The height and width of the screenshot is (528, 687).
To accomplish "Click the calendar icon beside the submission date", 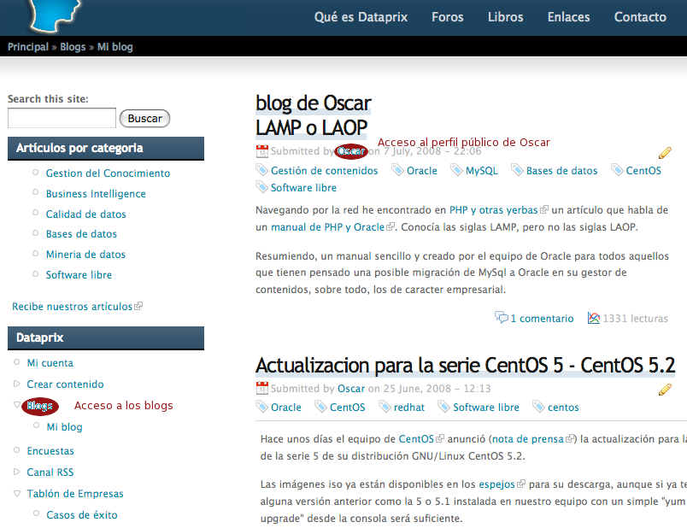I will coord(261,151).
